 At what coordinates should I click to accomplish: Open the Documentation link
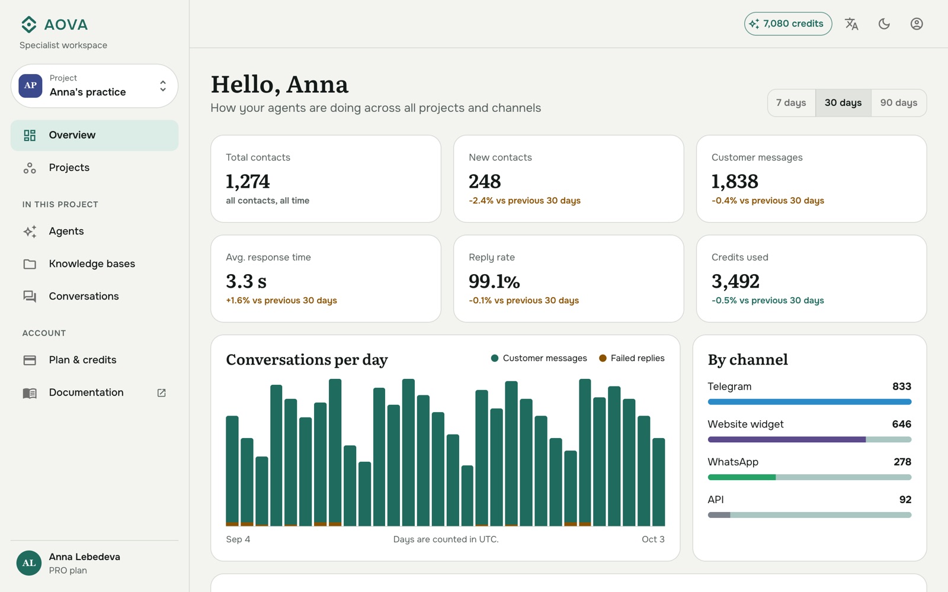tap(94, 392)
